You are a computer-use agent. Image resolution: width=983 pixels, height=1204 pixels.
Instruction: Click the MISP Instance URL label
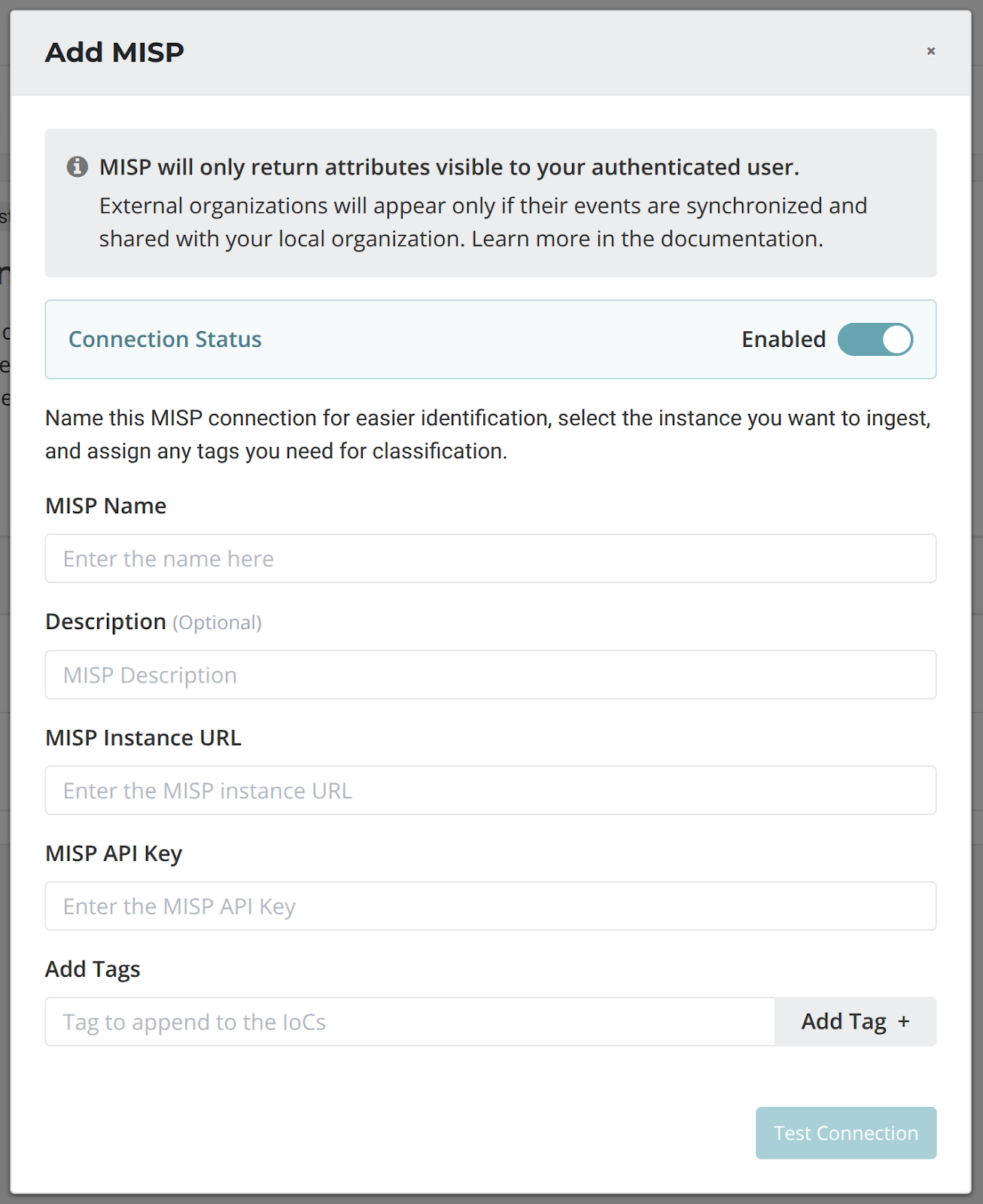pos(143,737)
